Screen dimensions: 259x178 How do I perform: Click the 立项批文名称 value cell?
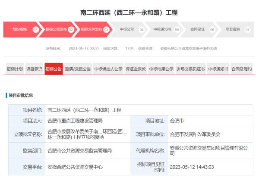(88, 134)
